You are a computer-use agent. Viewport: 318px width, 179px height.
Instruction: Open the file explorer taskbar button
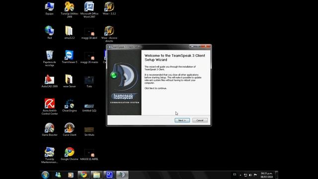96,175
